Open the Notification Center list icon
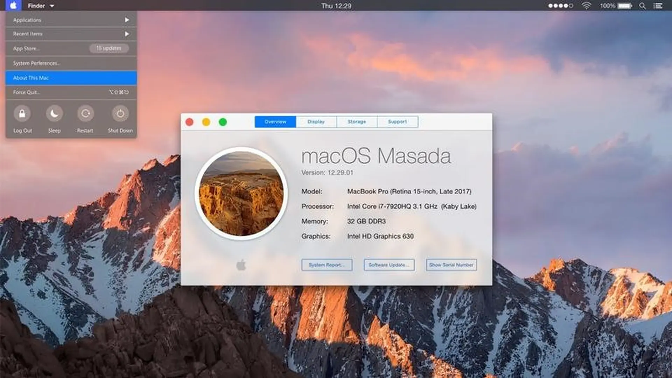Viewport: 672px width, 378px height. point(658,6)
